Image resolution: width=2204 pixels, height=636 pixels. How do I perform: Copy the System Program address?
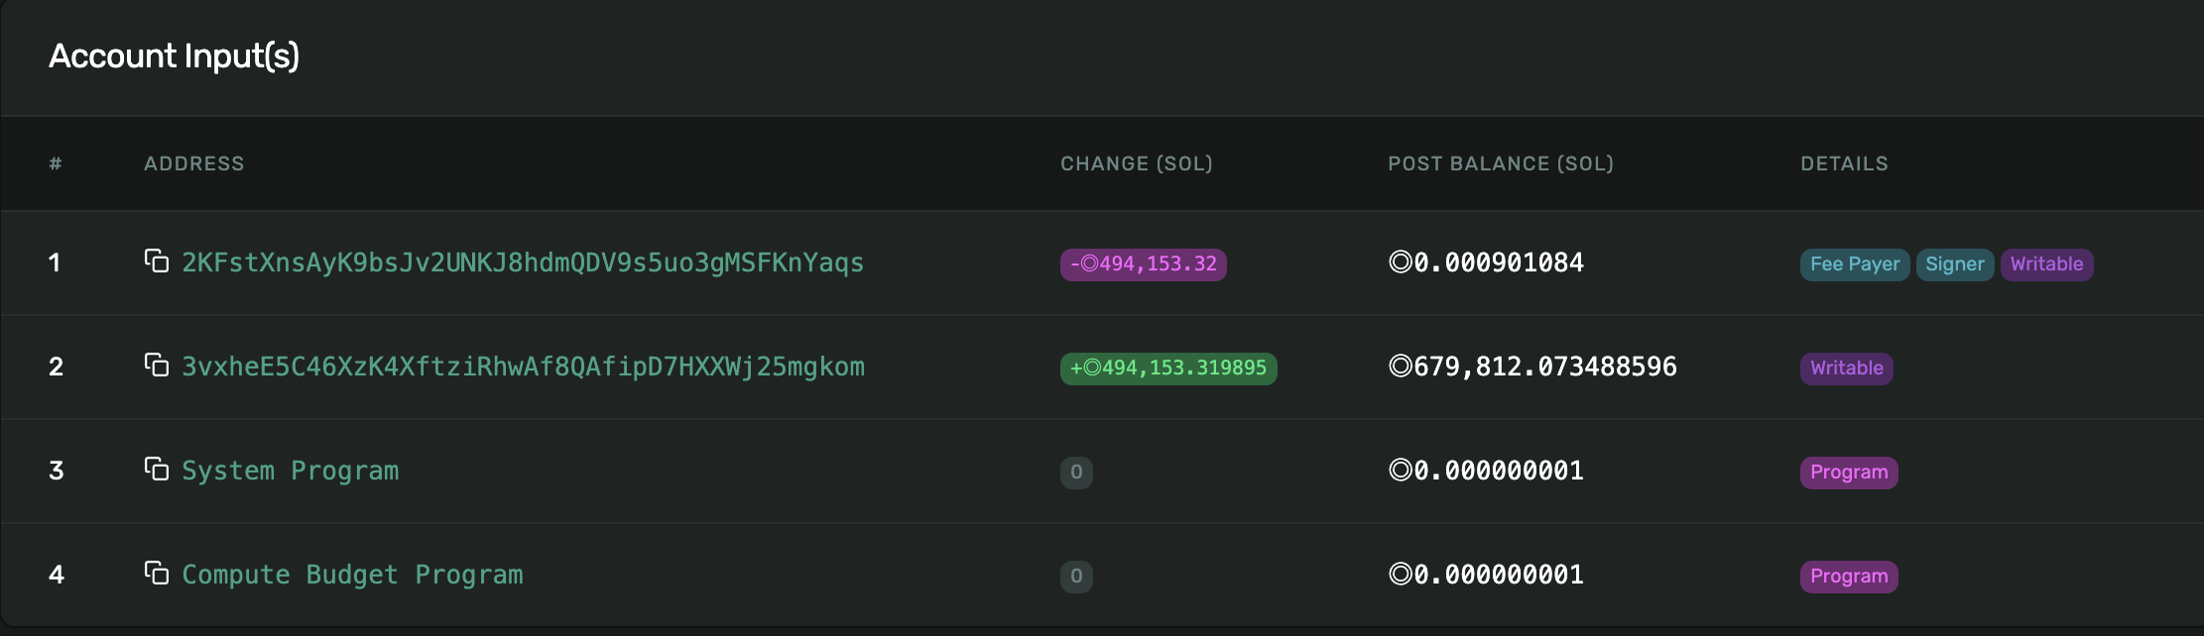click(157, 469)
